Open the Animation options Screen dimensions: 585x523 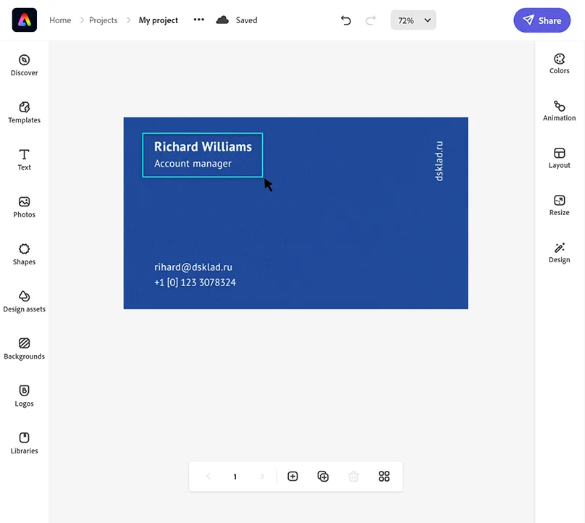tap(559, 110)
